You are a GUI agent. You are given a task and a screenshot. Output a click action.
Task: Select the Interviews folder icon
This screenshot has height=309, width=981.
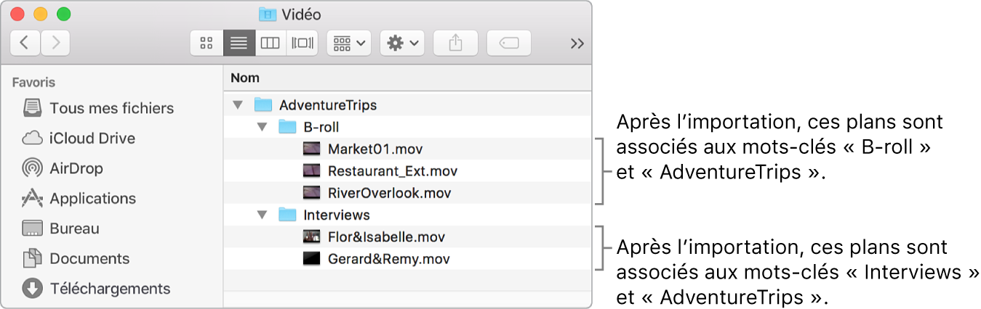(x=288, y=215)
